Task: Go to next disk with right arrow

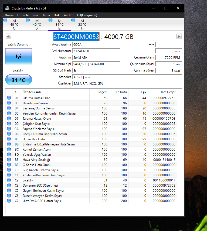Action: pos(179,36)
